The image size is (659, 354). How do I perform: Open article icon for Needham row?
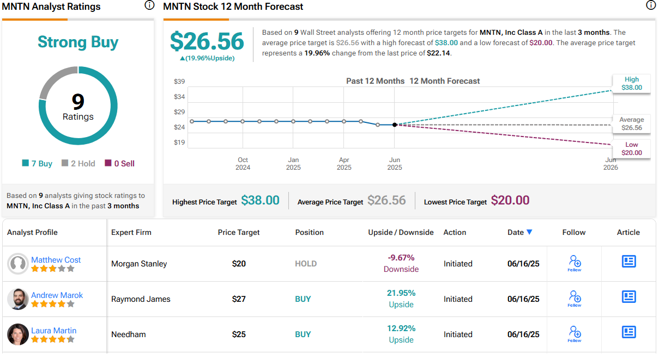(x=629, y=332)
